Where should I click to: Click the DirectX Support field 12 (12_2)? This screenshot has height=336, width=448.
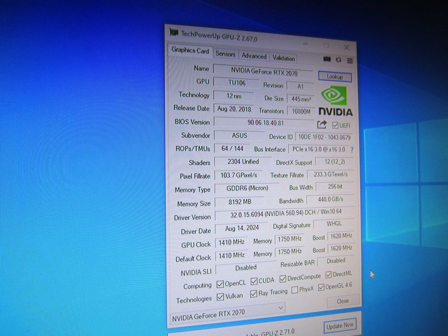[335, 162]
